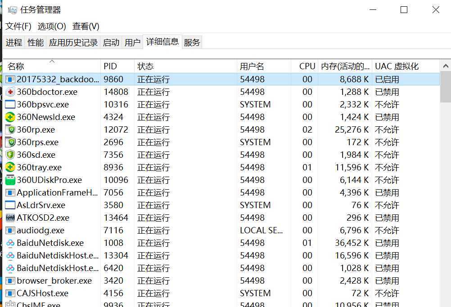Click the BaiduNetdisk.exe cloud icon
The width and height of the screenshot is (451, 307).
10,243
